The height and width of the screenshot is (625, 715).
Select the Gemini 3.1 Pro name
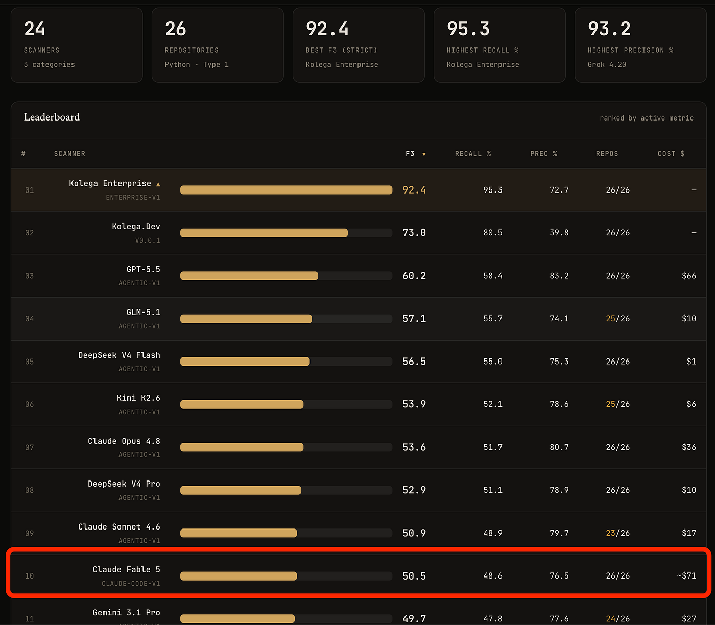(x=126, y=612)
